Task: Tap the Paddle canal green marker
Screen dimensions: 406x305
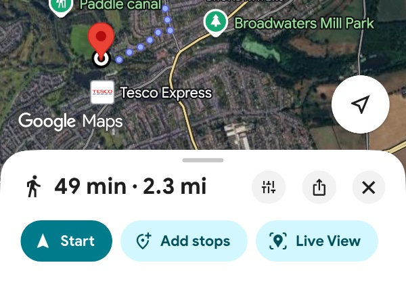Action: [62, 5]
